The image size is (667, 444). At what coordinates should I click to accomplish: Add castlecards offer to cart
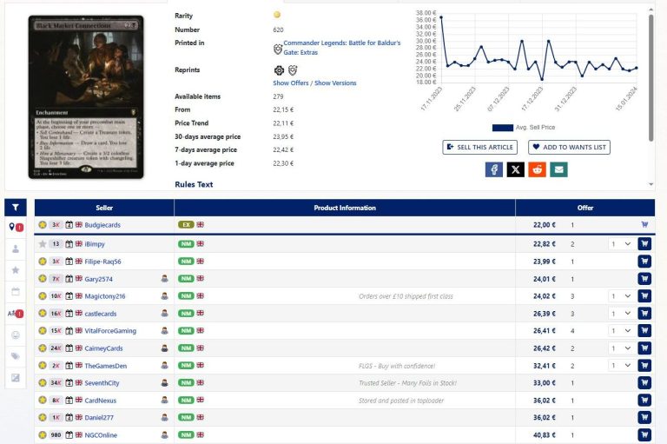click(x=644, y=314)
